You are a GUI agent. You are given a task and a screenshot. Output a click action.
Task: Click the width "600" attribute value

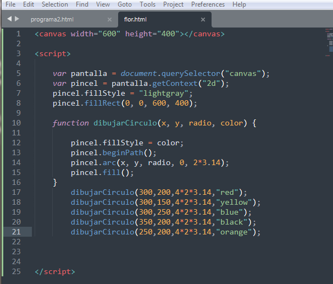point(109,34)
